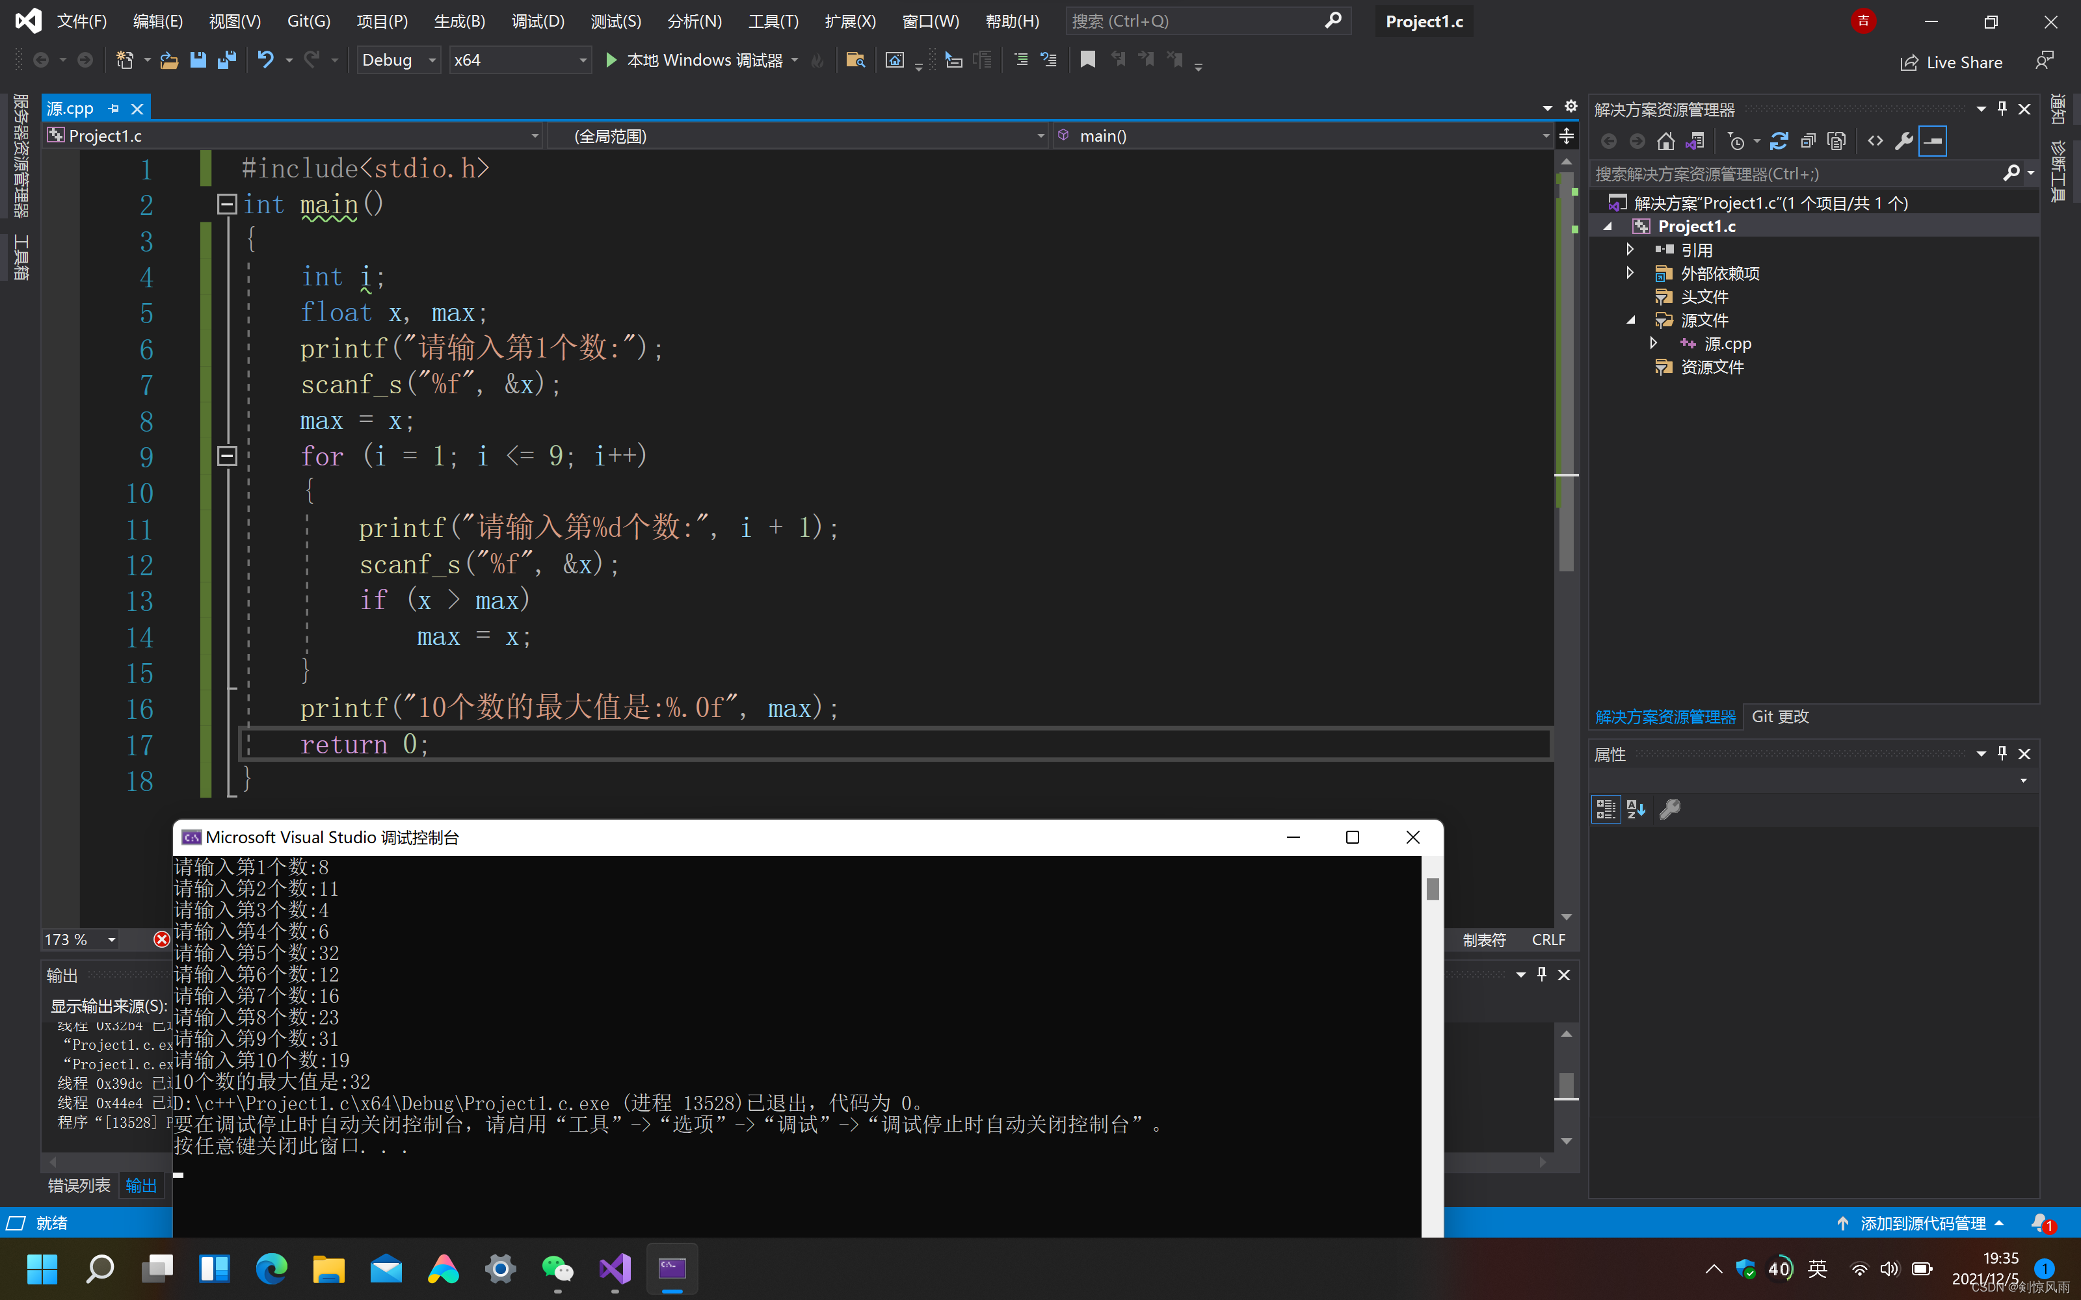Click the categorized view icon in Properties
The height and width of the screenshot is (1300, 2081).
(x=1606, y=809)
